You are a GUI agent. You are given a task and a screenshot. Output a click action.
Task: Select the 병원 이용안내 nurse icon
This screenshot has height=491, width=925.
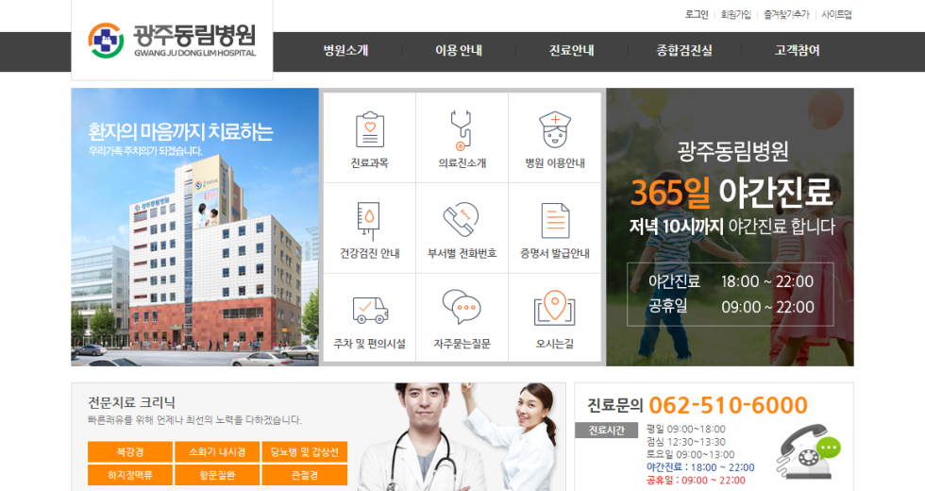point(555,129)
